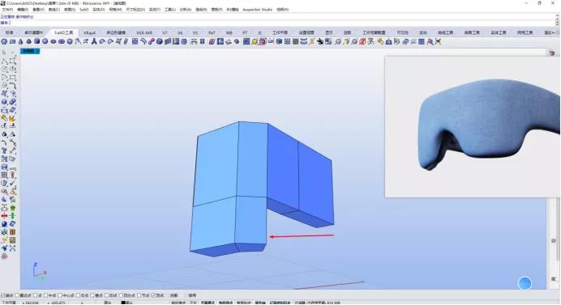Viewport: 561px width, 305px height.
Task: Click the wrench tool icon in toolbar
Action: click(x=320, y=41)
